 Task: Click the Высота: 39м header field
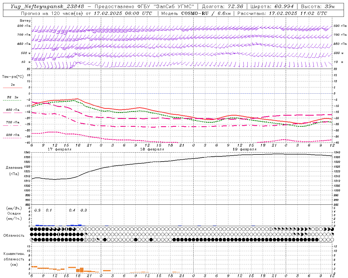(317, 7)
